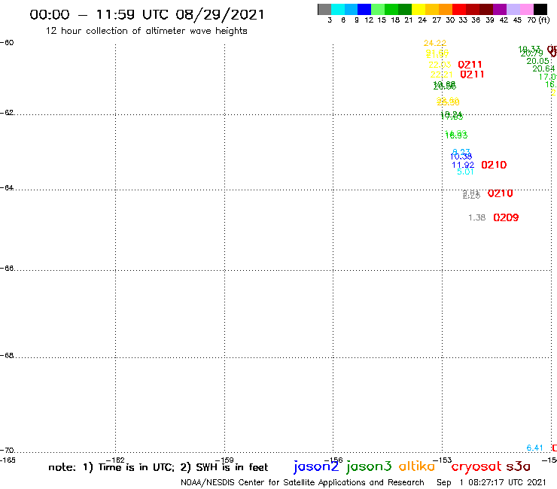
Task: Click the blue '10.38' wave height
Action: pos(461,156)
